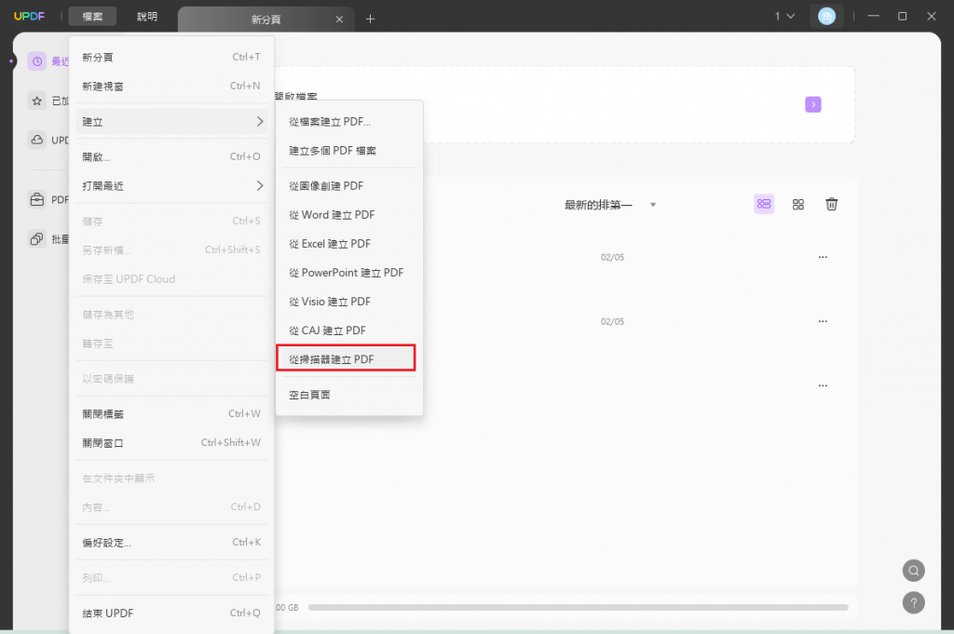This screenshot has height=634, width=954.
Task: Minimize the UPDF window
Action: click(x=873, y=17)
